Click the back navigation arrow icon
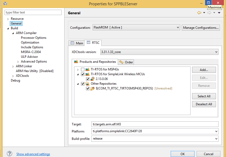This screenshot has width=226, height=157. pos(199,13)
